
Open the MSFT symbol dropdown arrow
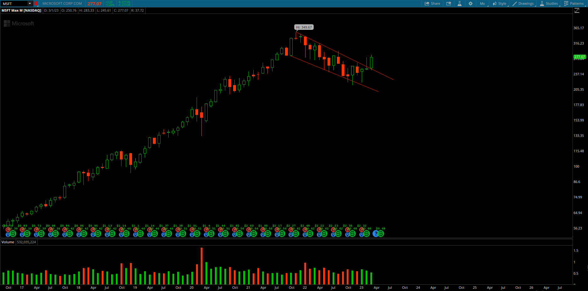[30, 3]
